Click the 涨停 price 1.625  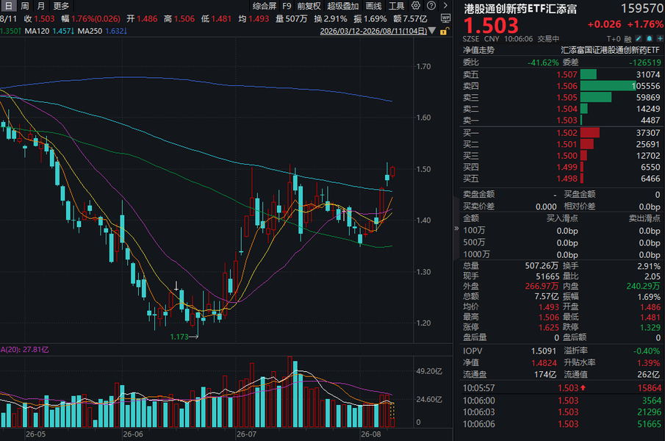pos(549,327)
